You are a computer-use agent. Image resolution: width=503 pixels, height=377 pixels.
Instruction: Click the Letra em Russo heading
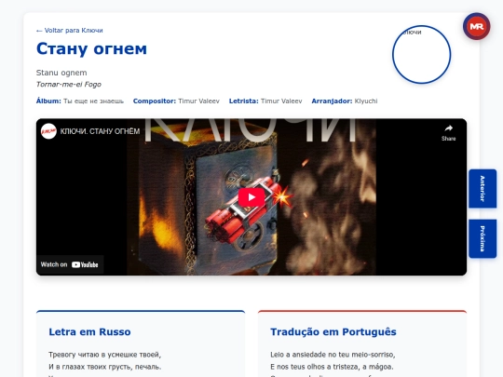click(89, 331)
